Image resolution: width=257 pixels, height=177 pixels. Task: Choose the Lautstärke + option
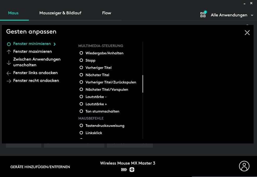(x=93, y=104)
